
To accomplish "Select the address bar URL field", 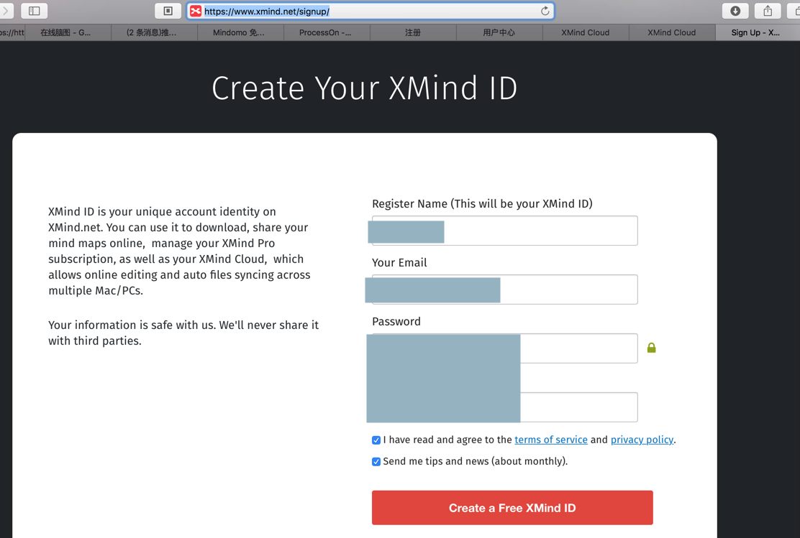I will coord(371,11).
